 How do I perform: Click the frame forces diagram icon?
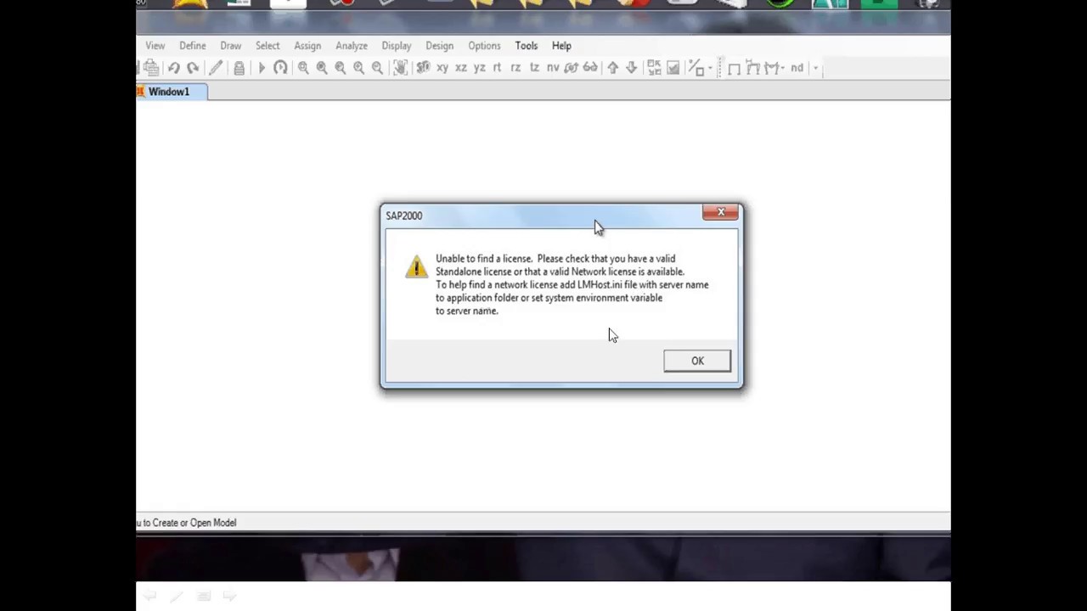[x=772, y=68]
